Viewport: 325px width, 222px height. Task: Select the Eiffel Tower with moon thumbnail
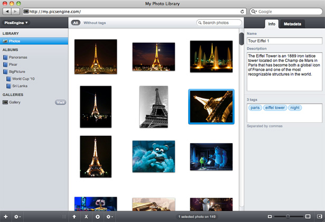154,57
